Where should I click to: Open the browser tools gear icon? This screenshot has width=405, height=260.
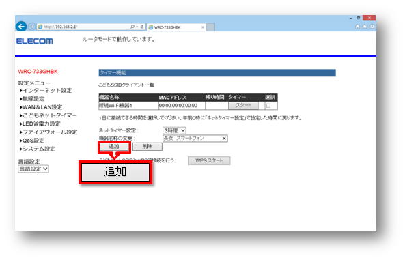[372, 27]
